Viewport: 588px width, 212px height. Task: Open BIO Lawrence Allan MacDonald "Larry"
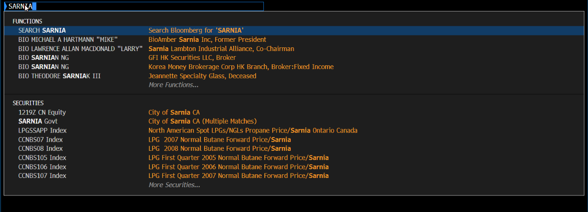(x=294, y=49)
